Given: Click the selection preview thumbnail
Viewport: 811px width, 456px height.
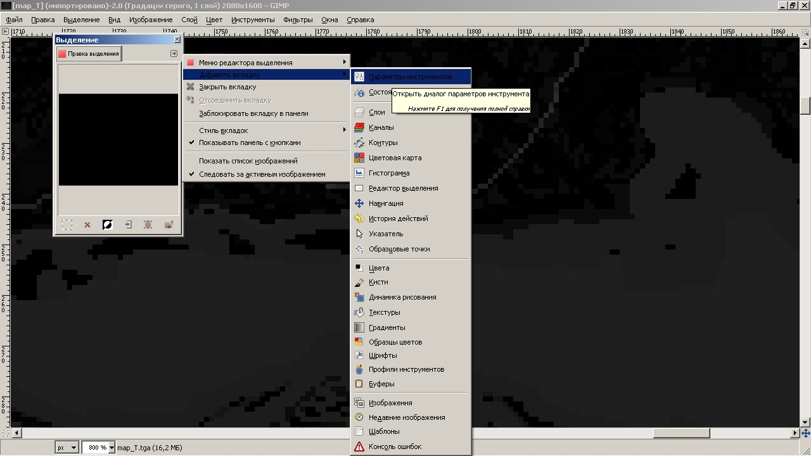Looking at the screenshot, I should click(118, 140).
